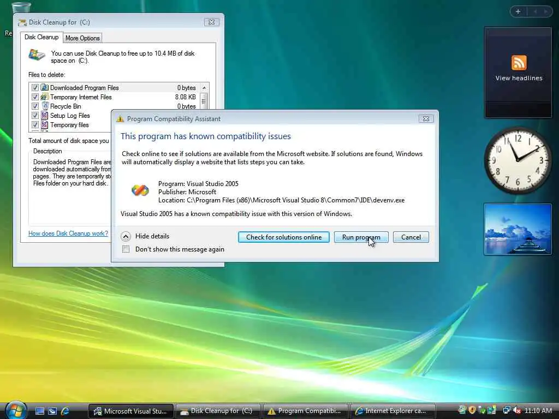Click the Temporary Internet Files row icon
Viewport: 559px width, 419px height.
click(44, 97)
